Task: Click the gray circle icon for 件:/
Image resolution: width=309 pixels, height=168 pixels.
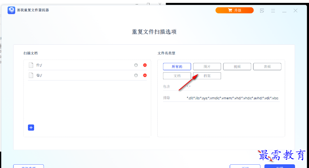Action: 136,65
